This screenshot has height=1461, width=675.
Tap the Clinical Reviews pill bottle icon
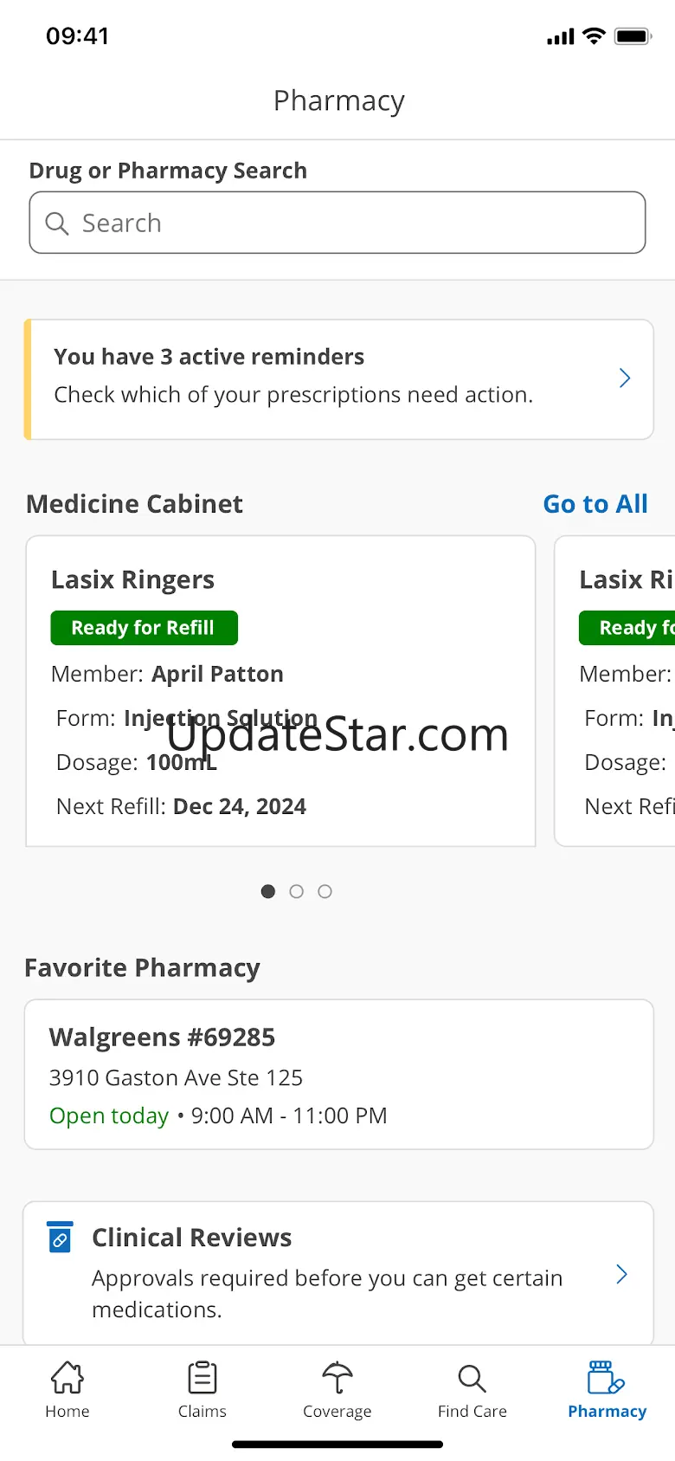tap(60, 1237)
